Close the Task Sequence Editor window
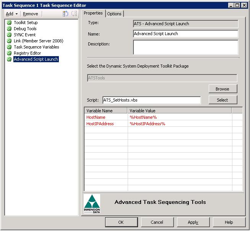Screen dimensions: 250x231 coord(244,5)
